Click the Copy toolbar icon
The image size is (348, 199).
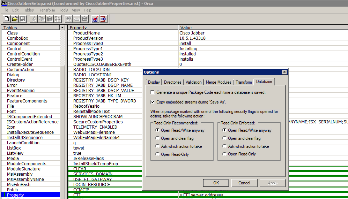(42, 19)
